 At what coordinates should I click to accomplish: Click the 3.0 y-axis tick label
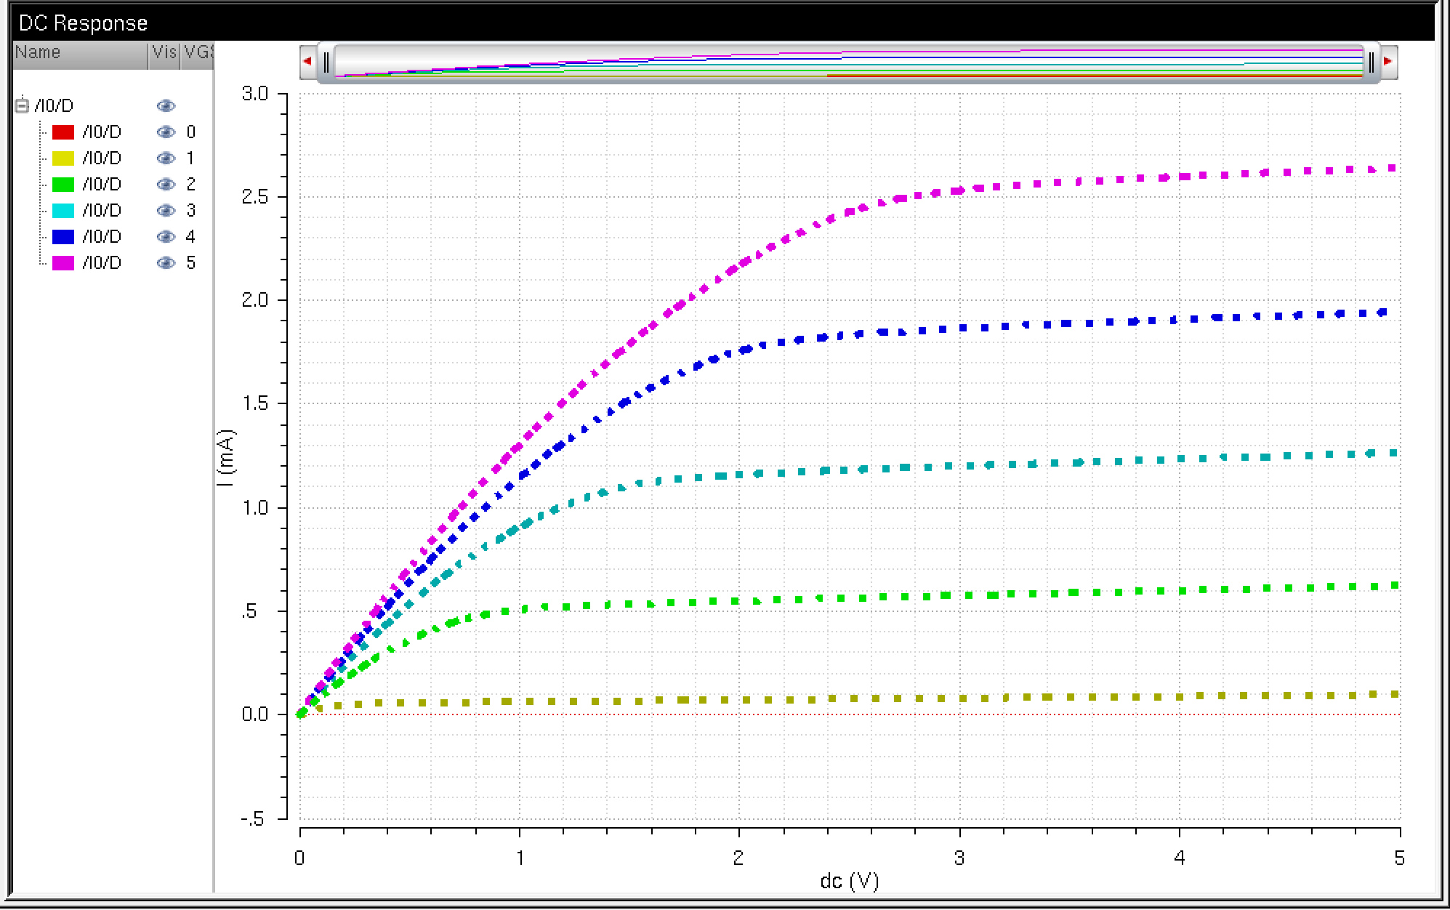point(254,94)
